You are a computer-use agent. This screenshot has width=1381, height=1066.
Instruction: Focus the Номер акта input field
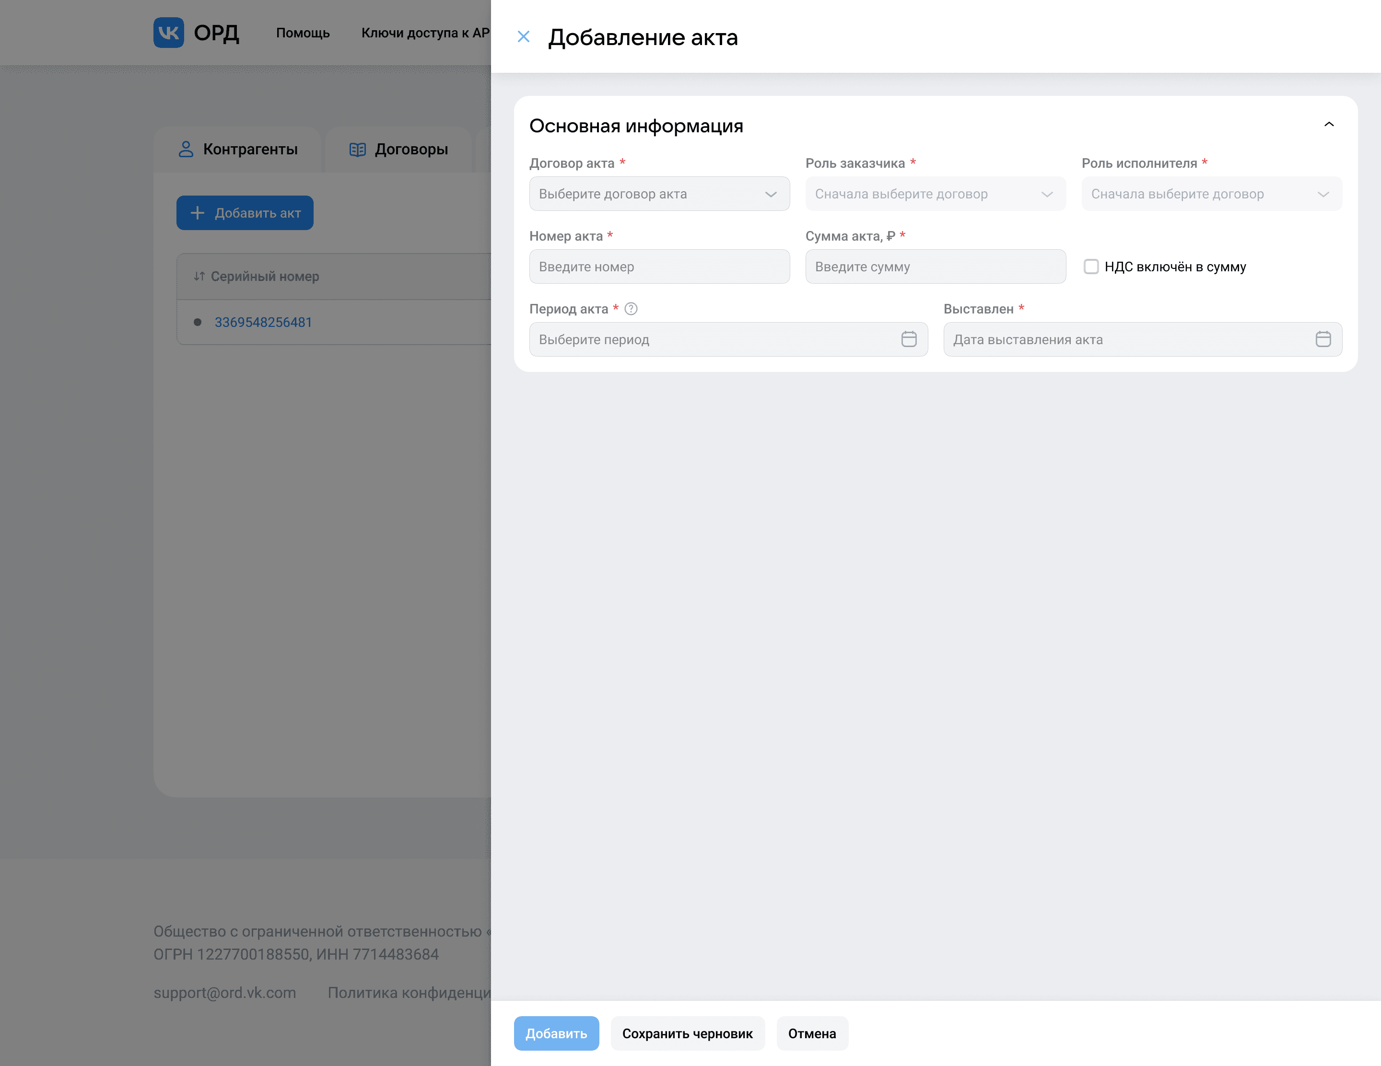tap(659, 266)
